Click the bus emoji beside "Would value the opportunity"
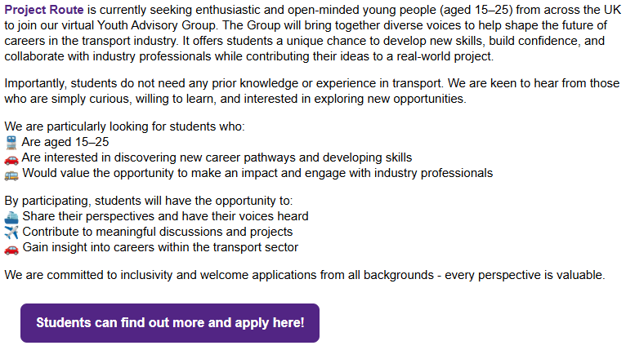 11,173
